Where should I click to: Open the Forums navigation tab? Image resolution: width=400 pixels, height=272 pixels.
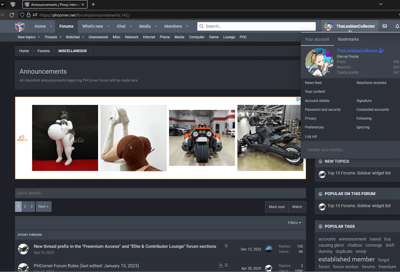[66, 26]
